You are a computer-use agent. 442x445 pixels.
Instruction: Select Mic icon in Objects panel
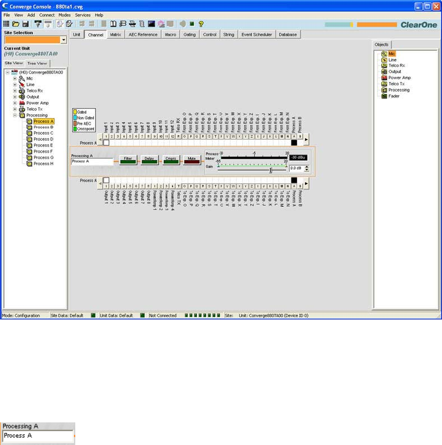[x=384, y=54]
